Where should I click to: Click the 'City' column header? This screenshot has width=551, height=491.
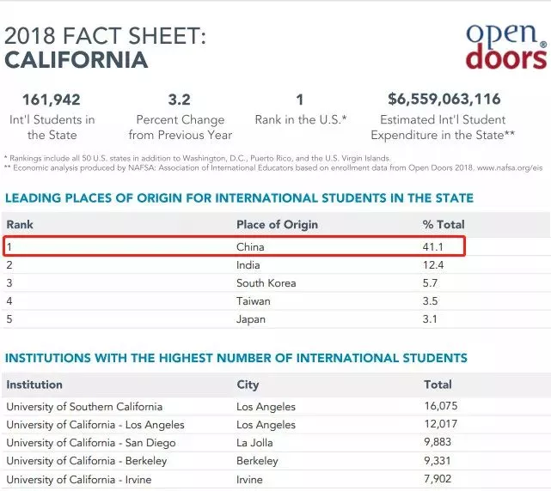(x=248, y=385)
